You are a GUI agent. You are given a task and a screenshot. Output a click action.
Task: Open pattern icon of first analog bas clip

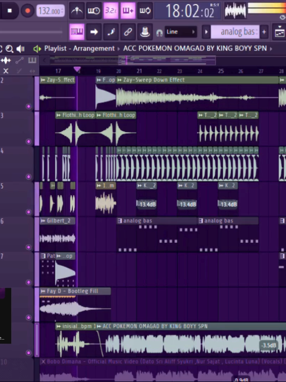(x=119, y=220)
